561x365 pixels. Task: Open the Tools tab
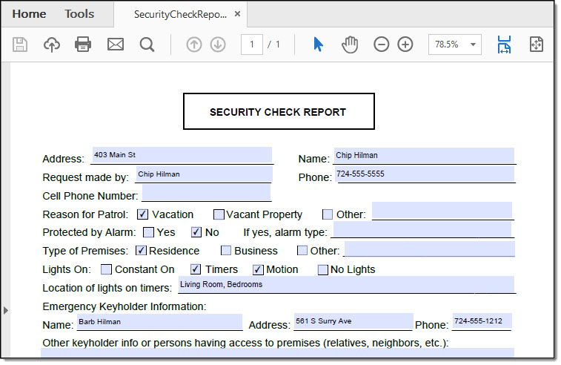click(x=79, y=14)
